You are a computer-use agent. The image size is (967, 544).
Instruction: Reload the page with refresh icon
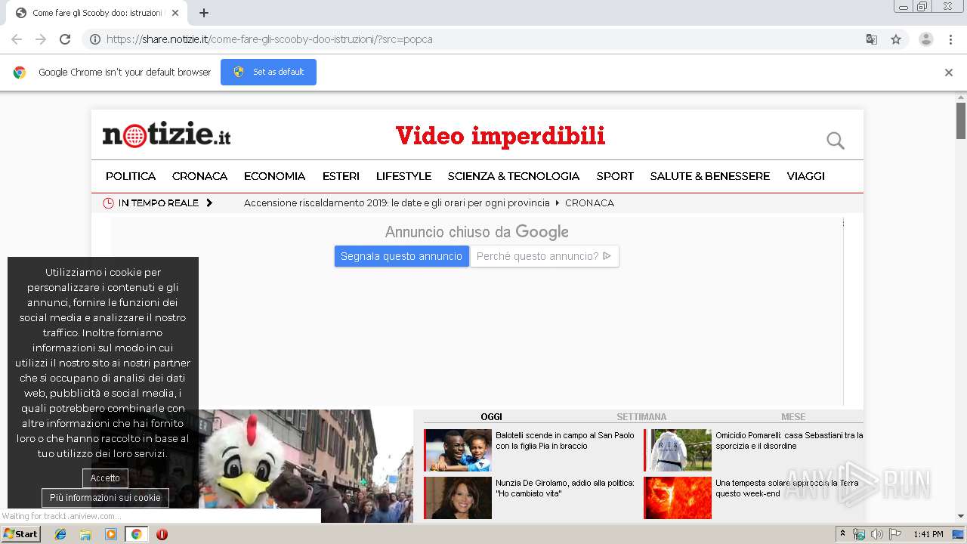pos(65,39)
